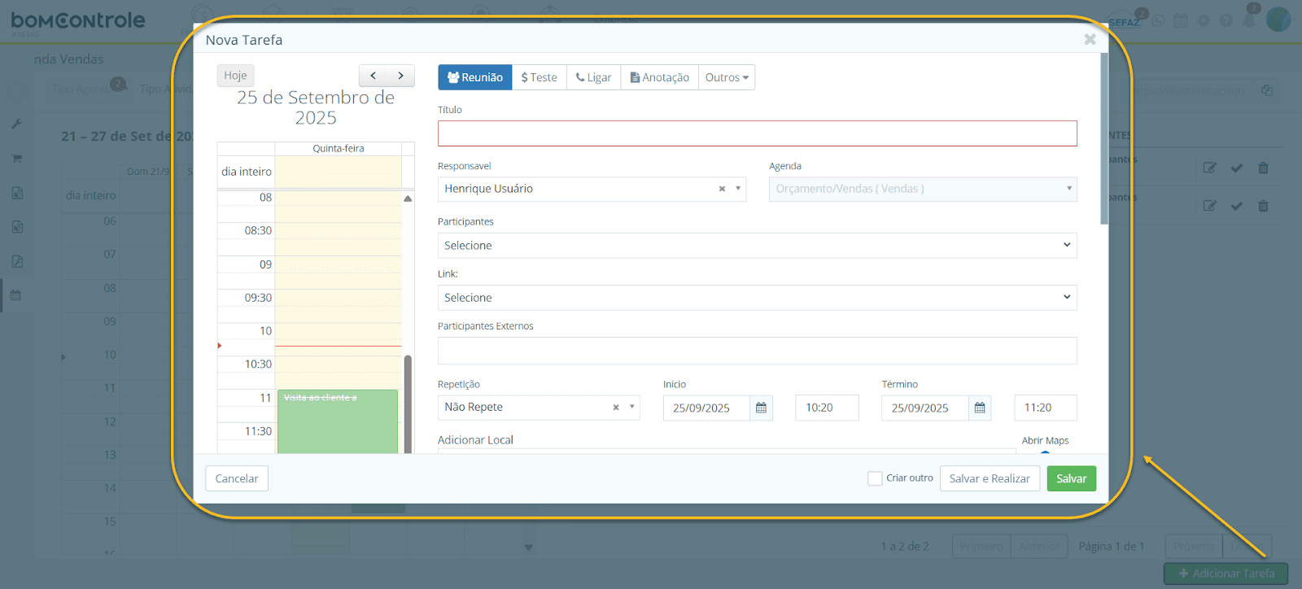Click the bomcontrole logo
The width and height of the screenshot is (1302, 589).
click(x=78, y=21)
